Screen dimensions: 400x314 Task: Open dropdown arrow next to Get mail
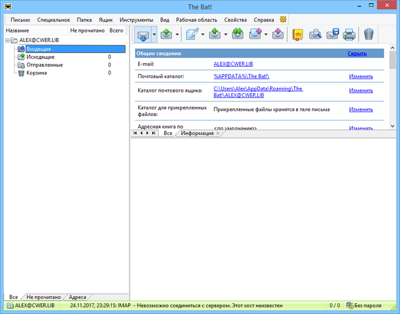(154, 34)
